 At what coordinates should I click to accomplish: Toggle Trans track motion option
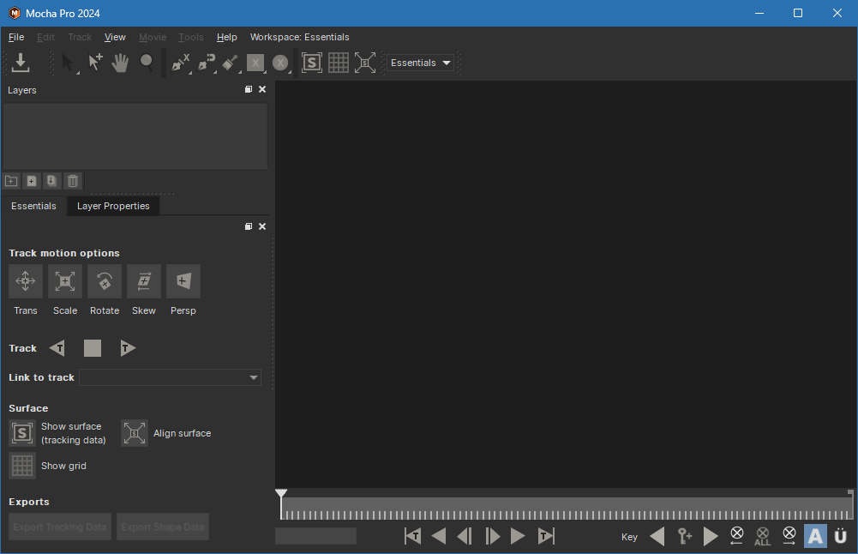pos(26,281)
